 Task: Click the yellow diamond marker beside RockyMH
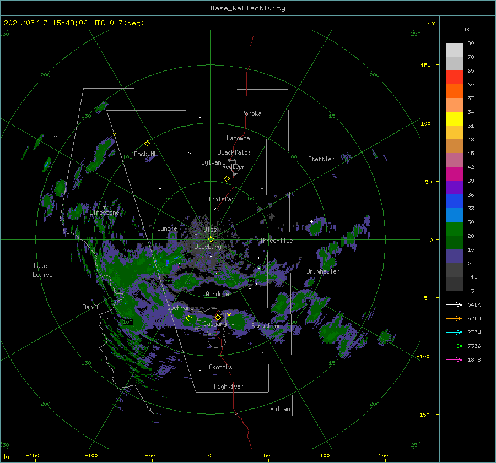pos(147,144)
